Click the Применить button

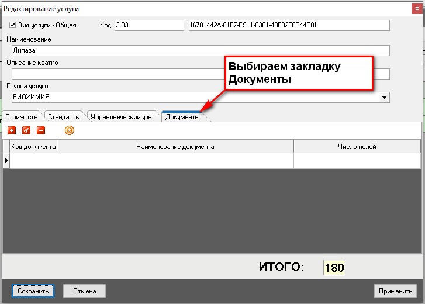click(395, 291)
